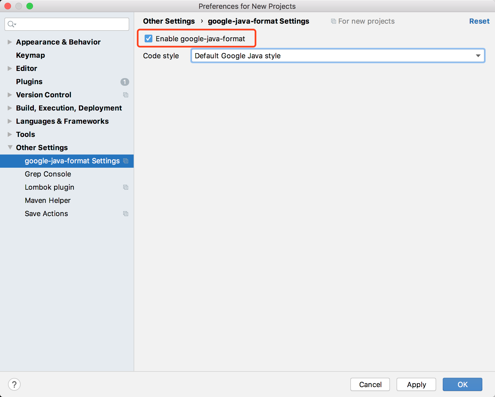
Task: Collapse the Other Settings section
Action: point(10,148)
